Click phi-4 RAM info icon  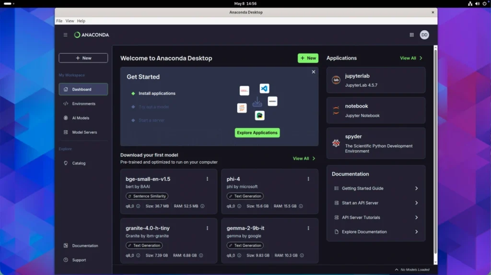coord(301,206)
